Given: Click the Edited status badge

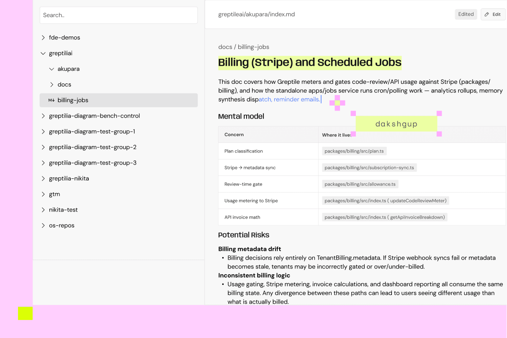Looking at the screenshot, I should tap(466, 14).
